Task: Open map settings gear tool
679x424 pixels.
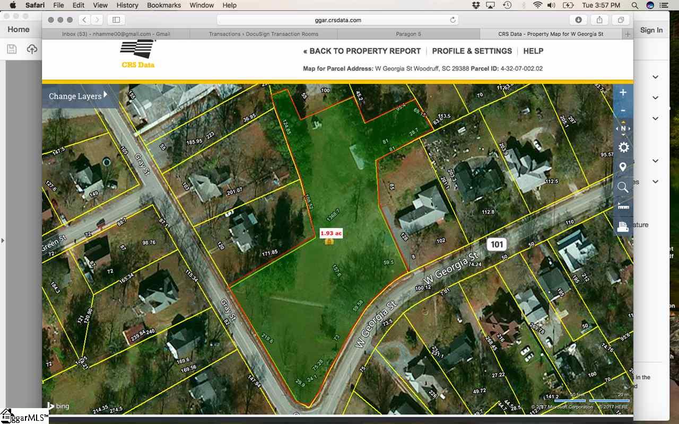Action: tap(623, 147)
